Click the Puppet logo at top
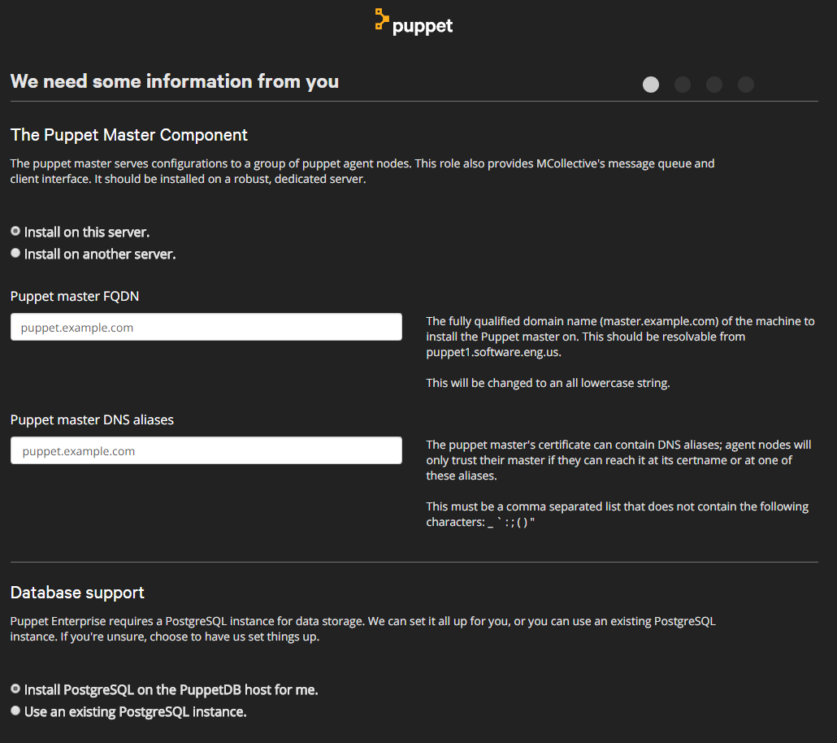The image size is (837, 743). point(414,23)
